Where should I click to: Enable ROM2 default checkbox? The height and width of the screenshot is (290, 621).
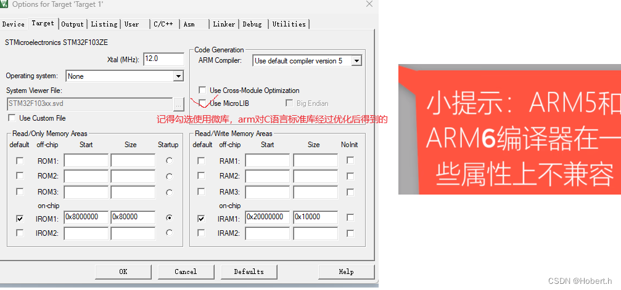pos(19,175)
